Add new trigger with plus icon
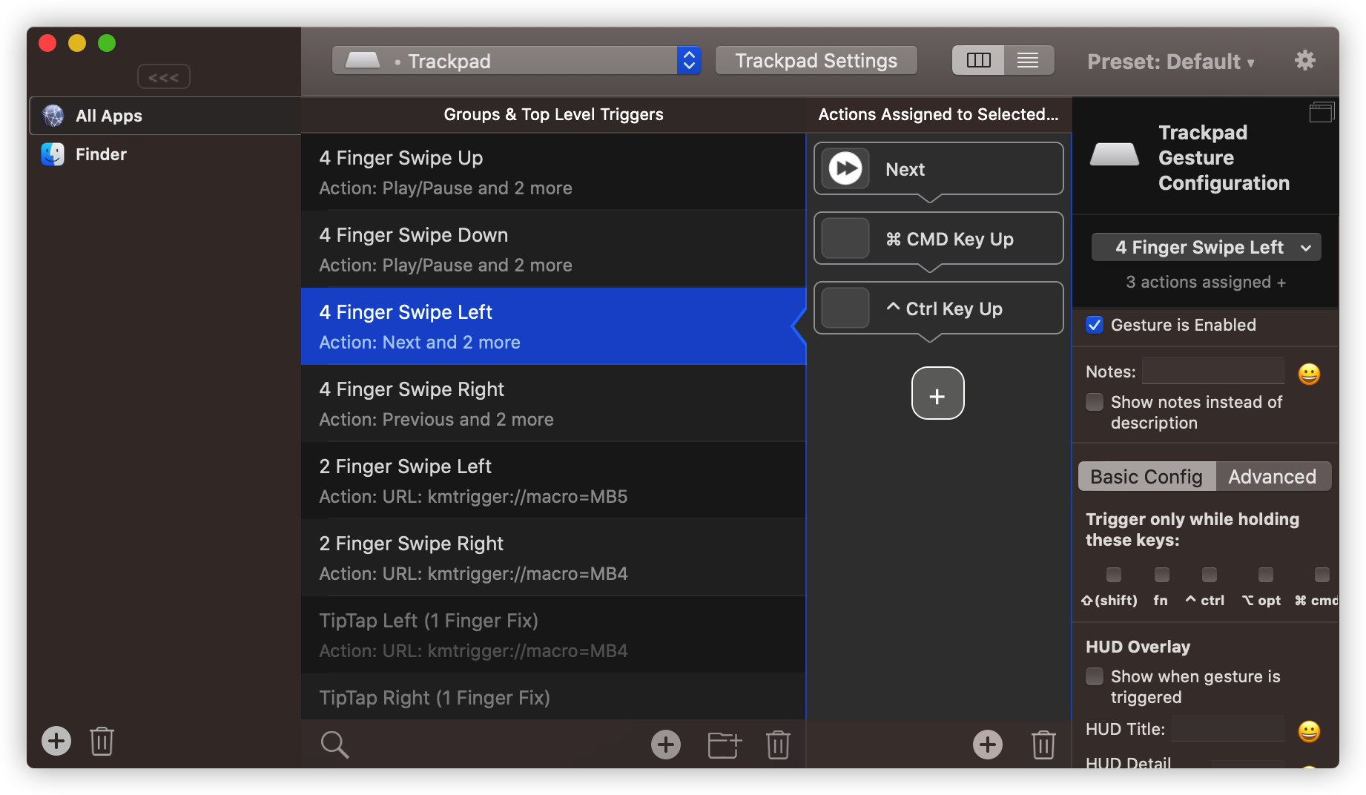 pos(665,745)
